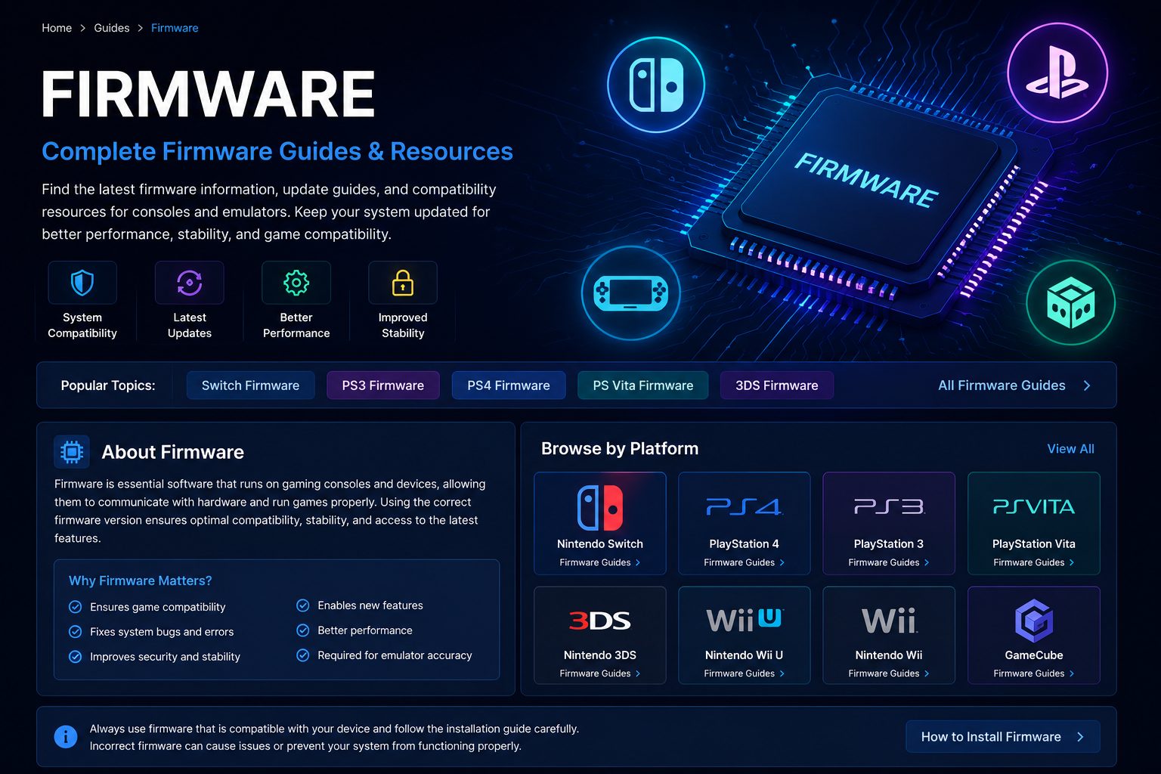Click the Nintendo Switch logo in platform grid
Screen dimensions: 1161x774
(600, 508)
